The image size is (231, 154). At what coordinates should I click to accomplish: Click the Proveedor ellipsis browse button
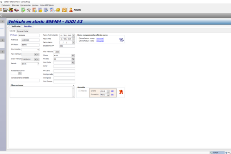(108, 95)
